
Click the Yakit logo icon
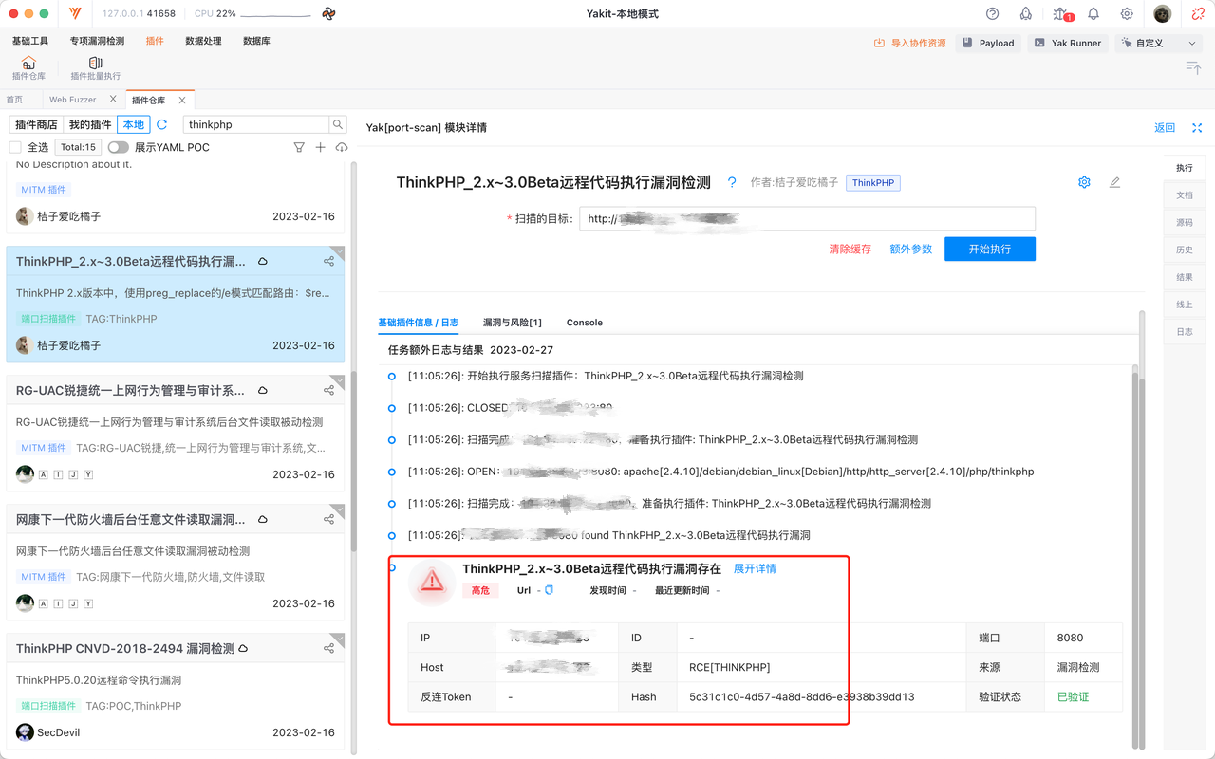click(x=75, y=14)
